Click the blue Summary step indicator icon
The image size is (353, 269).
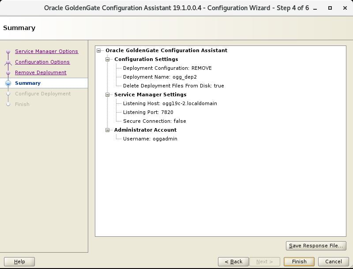pyautogui.click(x=8, y=83)
